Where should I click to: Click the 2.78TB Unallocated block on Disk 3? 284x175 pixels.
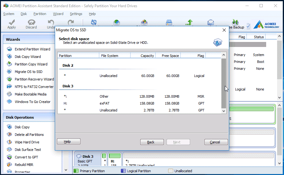tap(199, 159)
